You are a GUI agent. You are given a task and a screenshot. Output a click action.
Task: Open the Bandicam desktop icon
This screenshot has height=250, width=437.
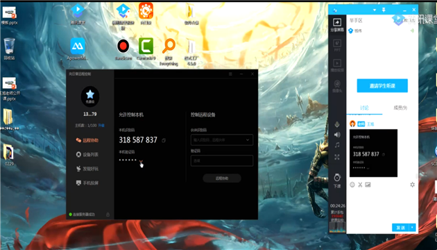pos(123,49)
